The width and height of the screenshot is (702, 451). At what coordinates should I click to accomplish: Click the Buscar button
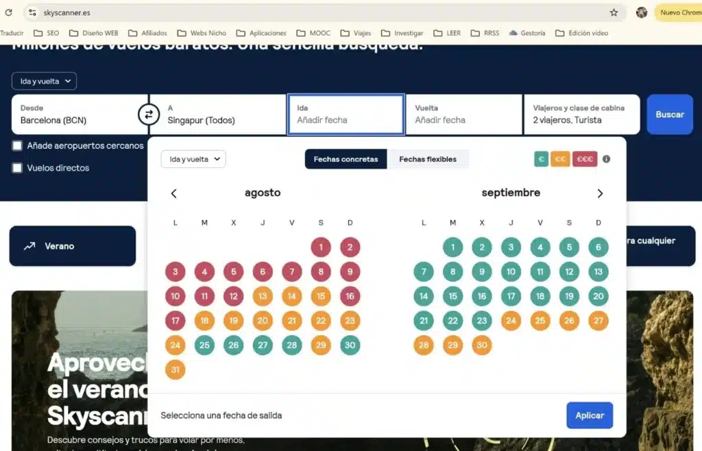[x=670, y=114]
